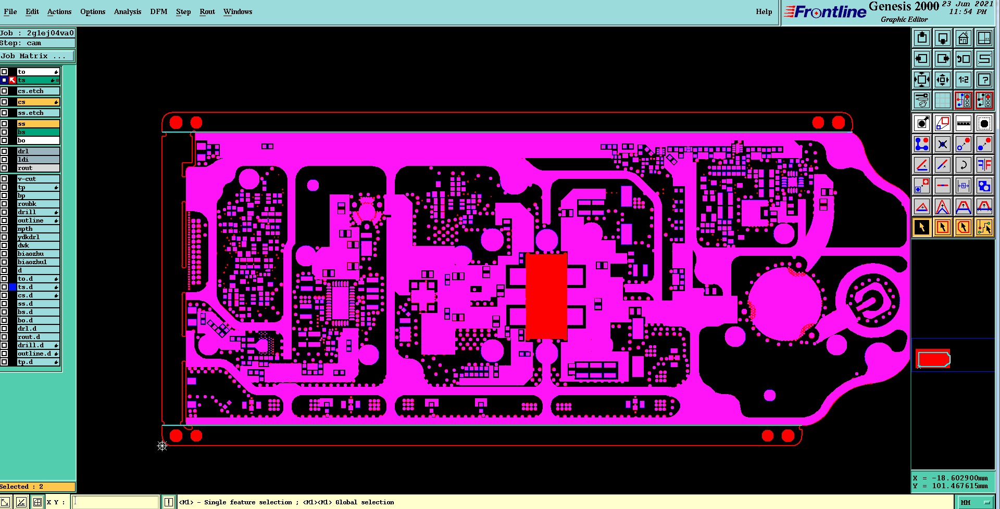Image resolution: width=1000 pixels, height=509 pixels.
Task: Select the black arrow single select tool
Action: 922,228
